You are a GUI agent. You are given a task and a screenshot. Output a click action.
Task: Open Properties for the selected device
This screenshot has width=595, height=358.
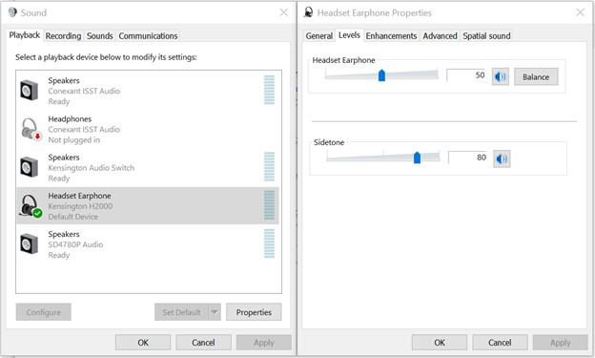[x=254, y=312]
